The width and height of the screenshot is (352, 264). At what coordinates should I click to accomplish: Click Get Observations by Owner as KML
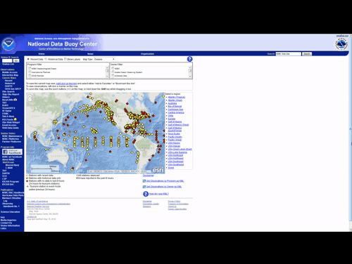coord(164,187)
